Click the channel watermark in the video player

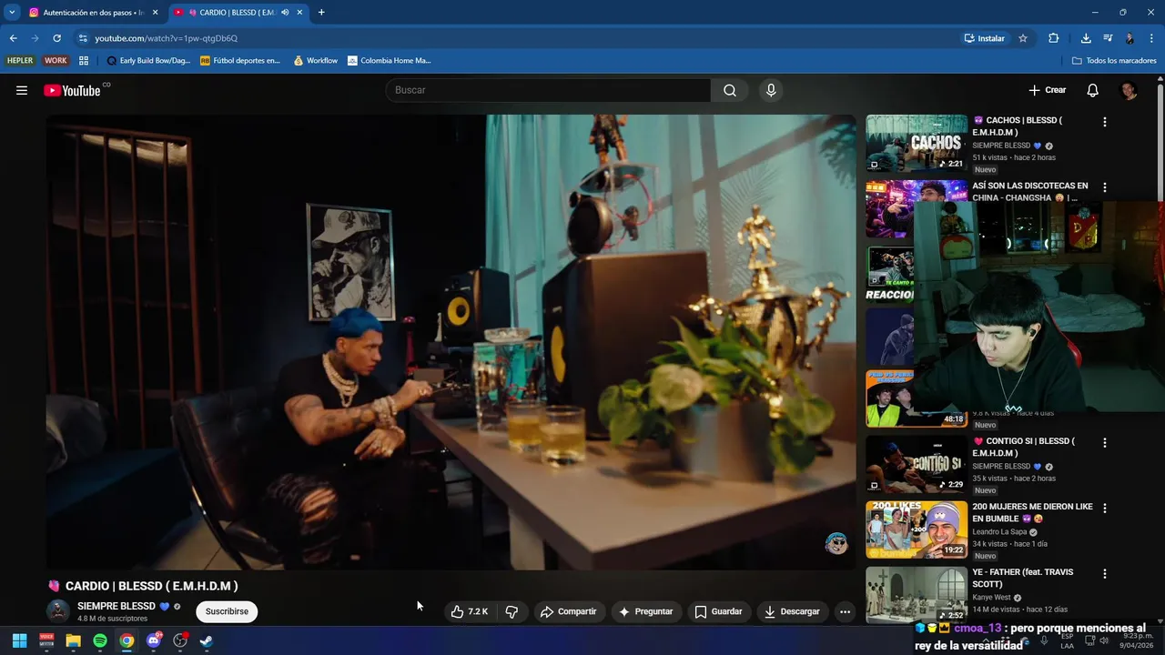pos(836,544)
